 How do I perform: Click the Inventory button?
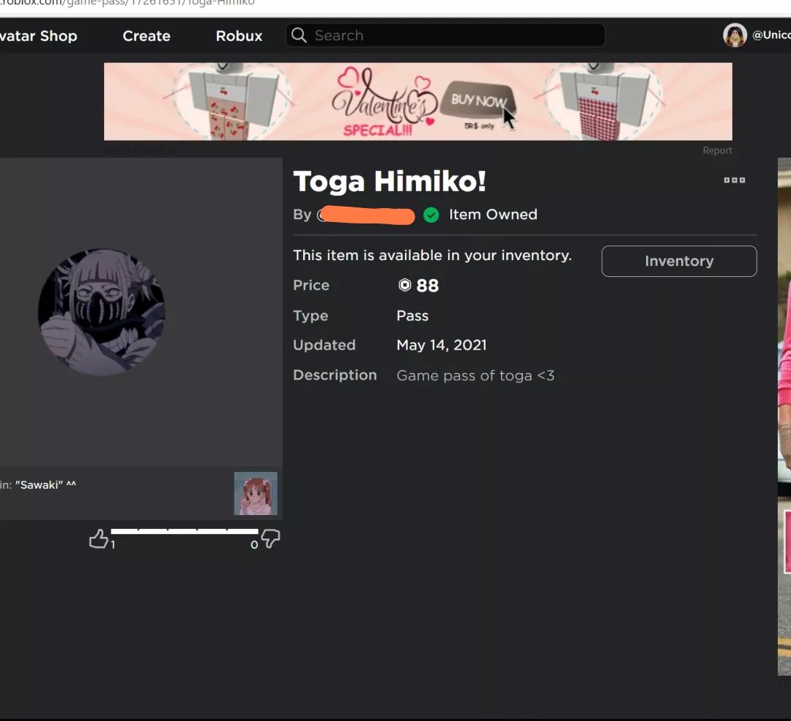point(679,261)
